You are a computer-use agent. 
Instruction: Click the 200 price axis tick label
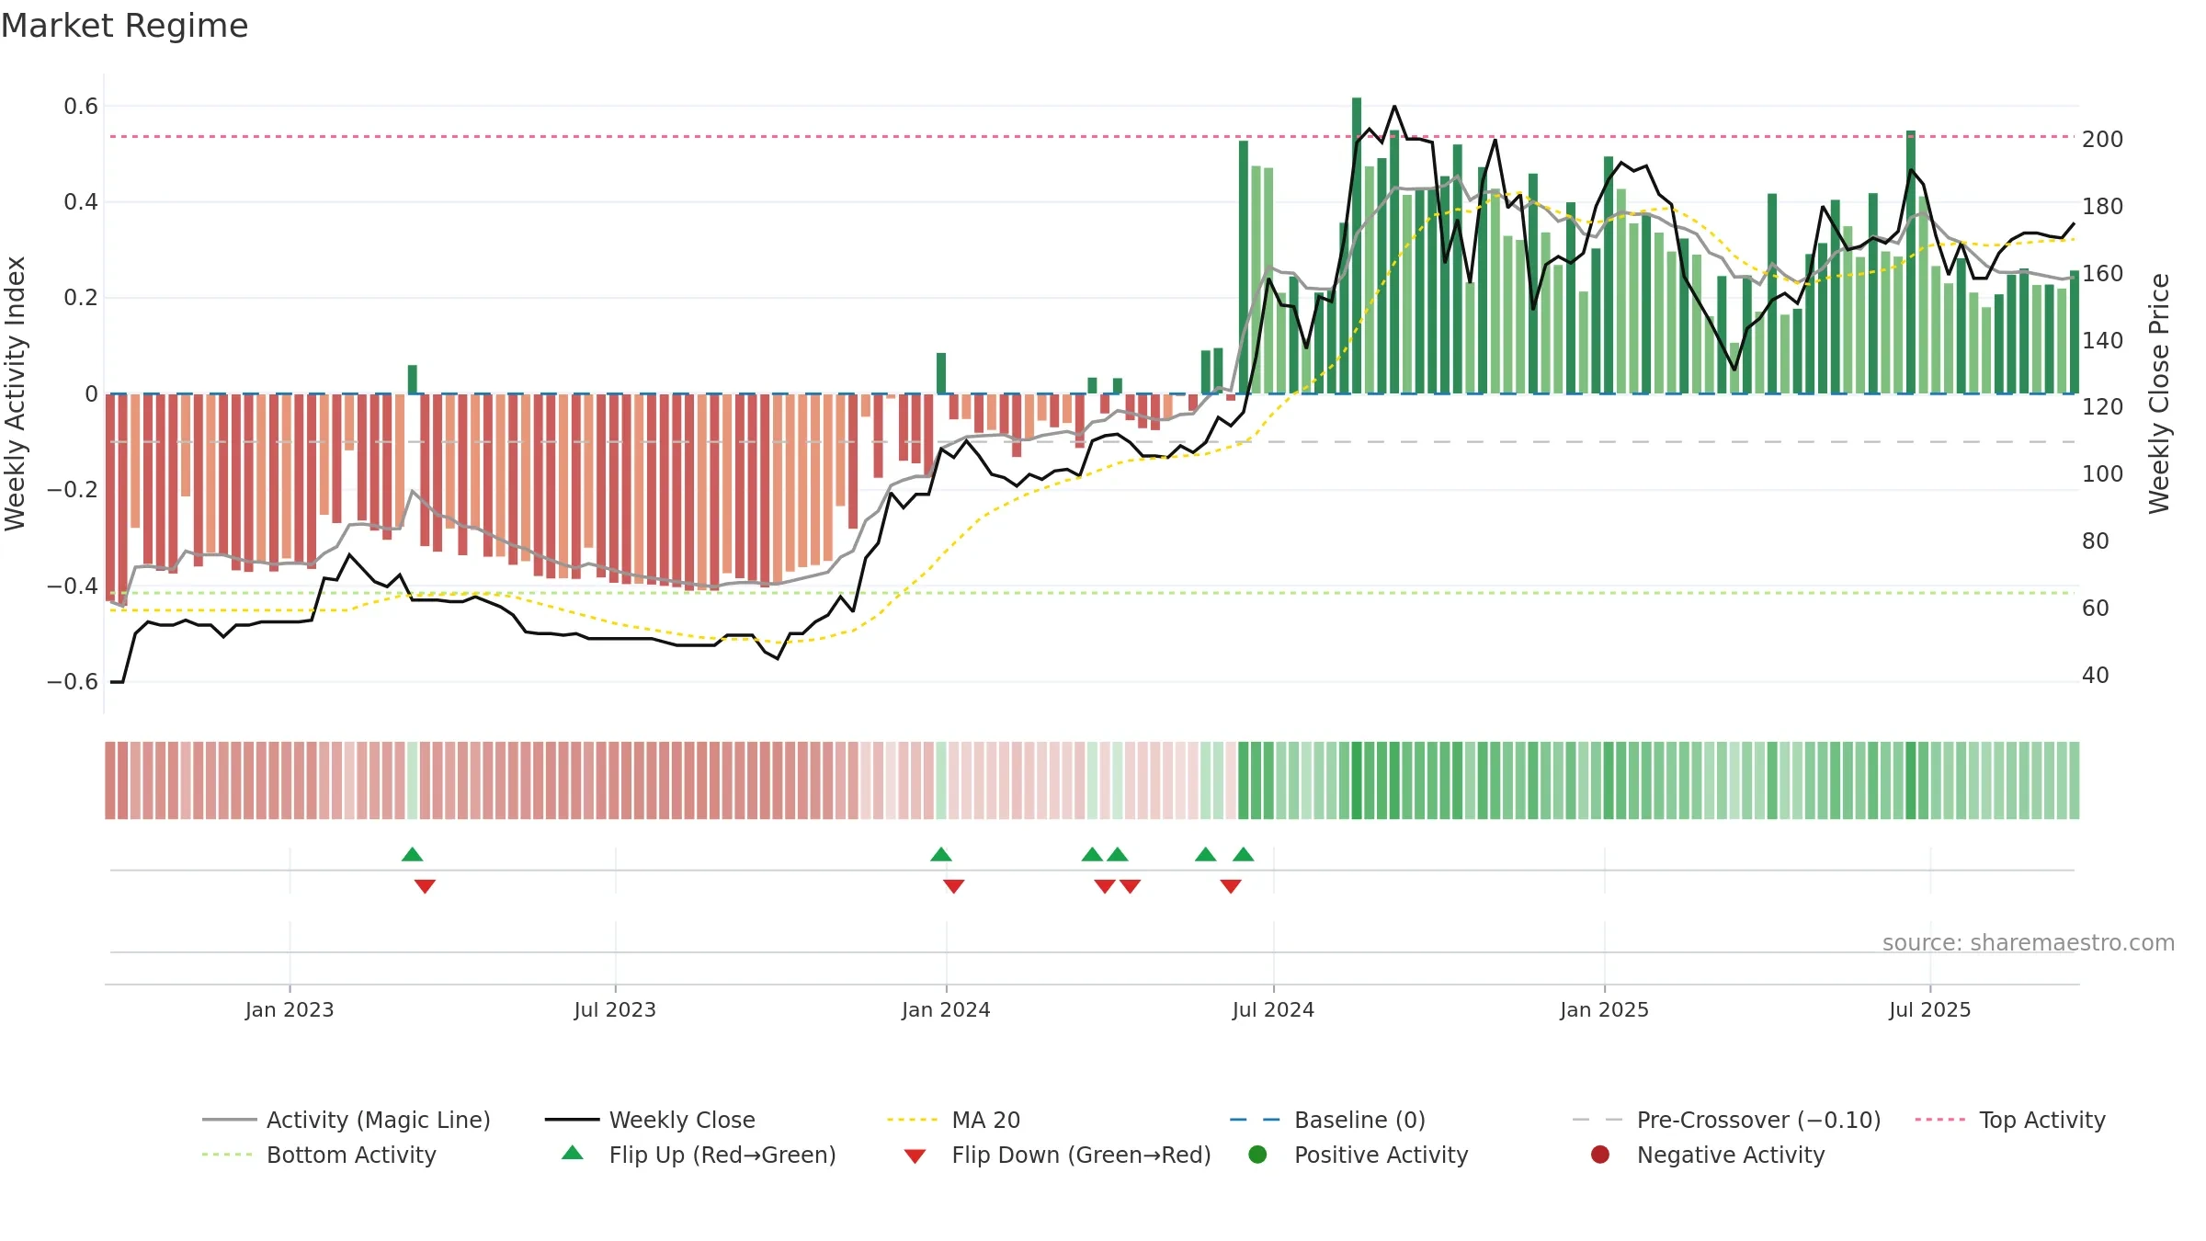[x=2103, y=140]
